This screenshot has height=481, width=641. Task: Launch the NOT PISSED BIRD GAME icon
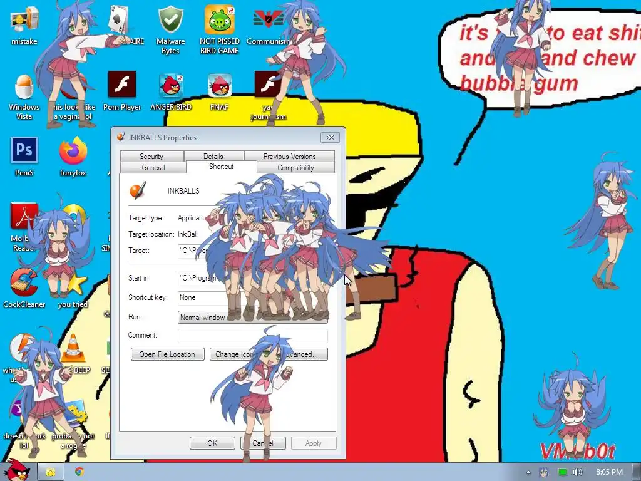[x=220, y=21]
